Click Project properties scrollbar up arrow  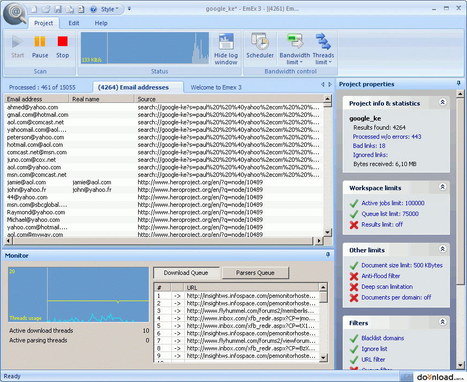[460, 94]
